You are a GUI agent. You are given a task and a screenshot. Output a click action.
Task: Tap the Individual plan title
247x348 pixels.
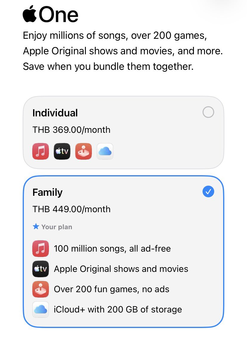(55, 113)
